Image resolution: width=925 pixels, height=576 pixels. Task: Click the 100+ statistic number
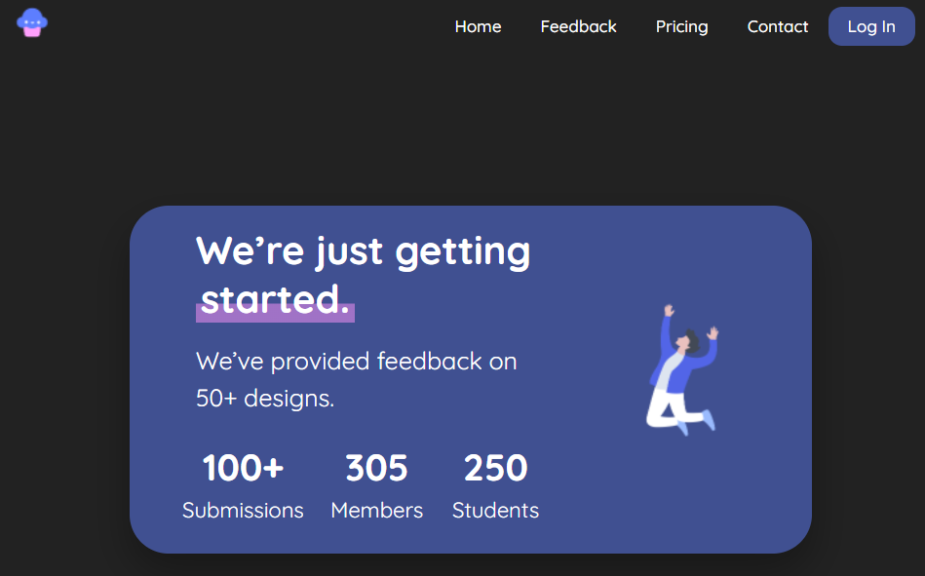[x=243, y=469]
